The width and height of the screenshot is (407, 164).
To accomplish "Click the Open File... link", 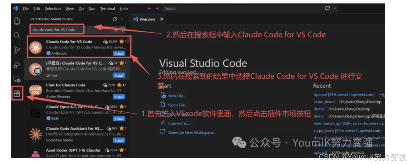I will click(178, 105).
